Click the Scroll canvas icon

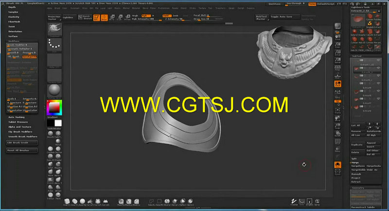[337, 37]
